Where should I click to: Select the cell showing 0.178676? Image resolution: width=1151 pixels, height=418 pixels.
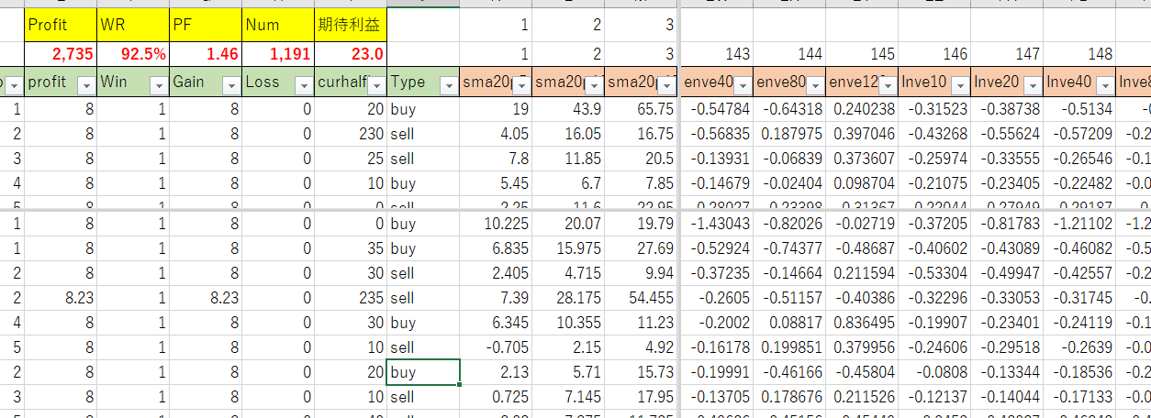tap(789, 397)
